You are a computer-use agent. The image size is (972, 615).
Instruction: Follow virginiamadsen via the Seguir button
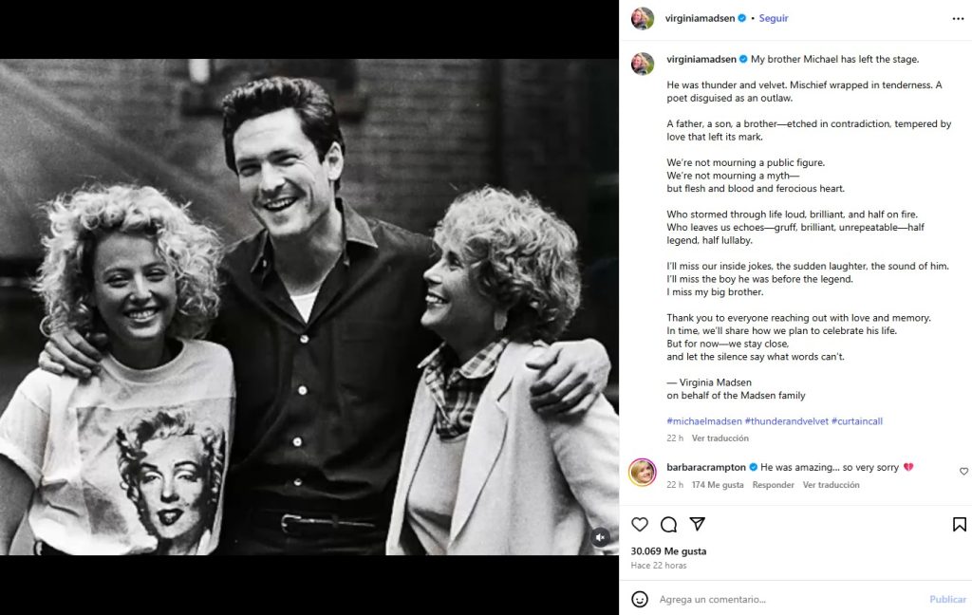[773, 17]
